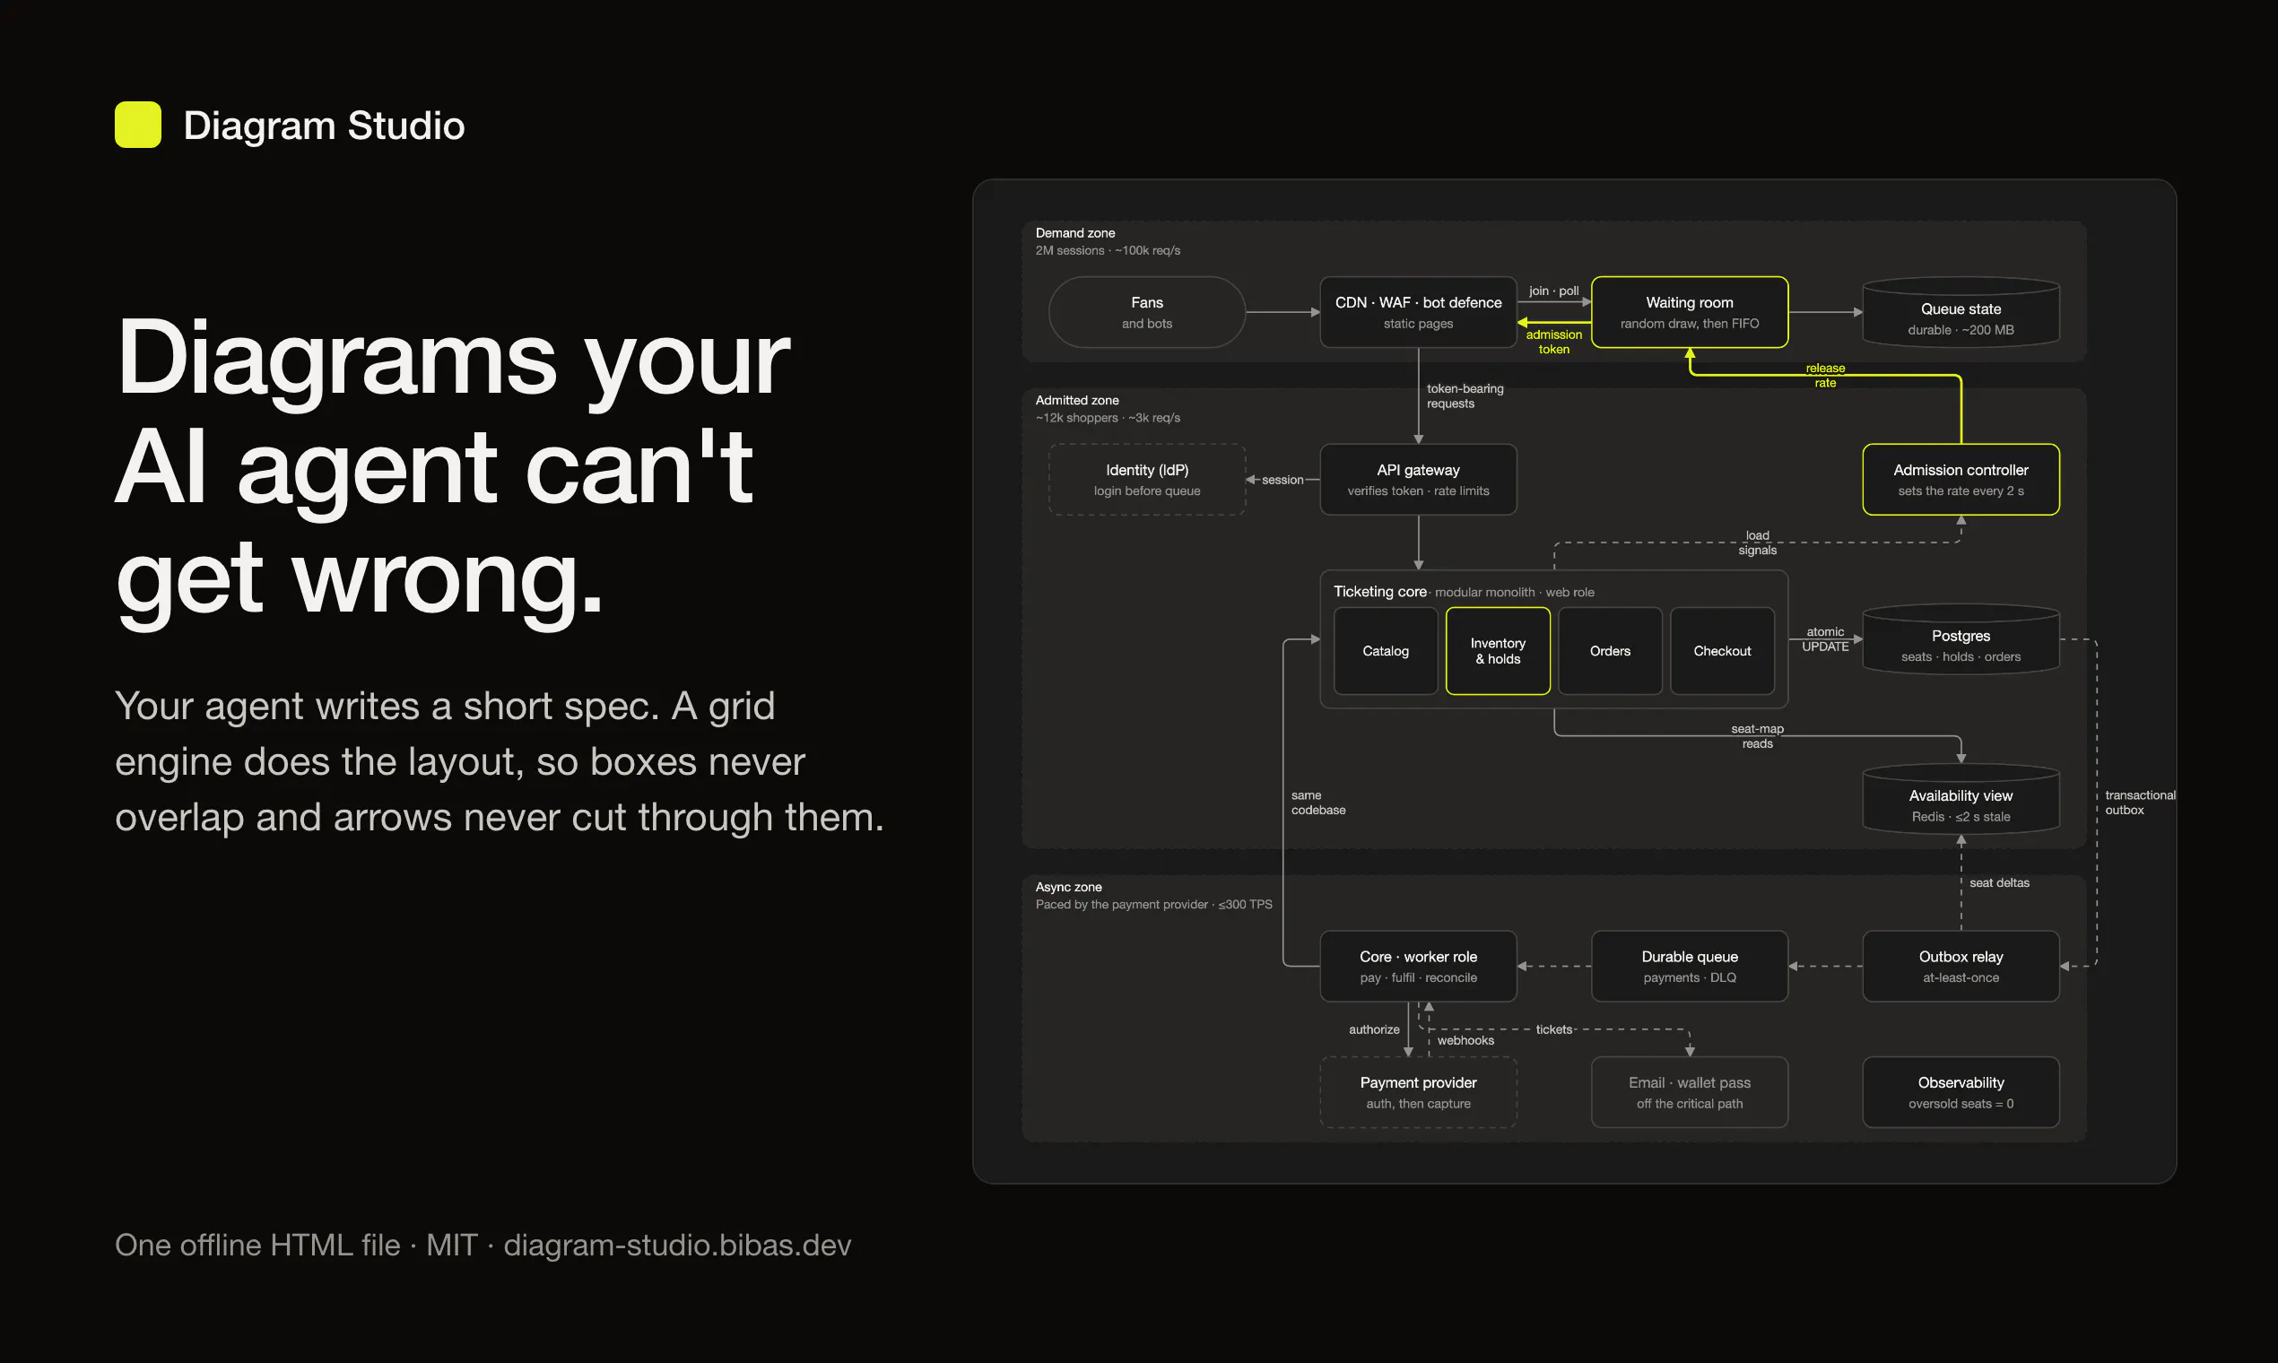
Task: Click the Diagram Studio brand name
Action: point(324,126)
